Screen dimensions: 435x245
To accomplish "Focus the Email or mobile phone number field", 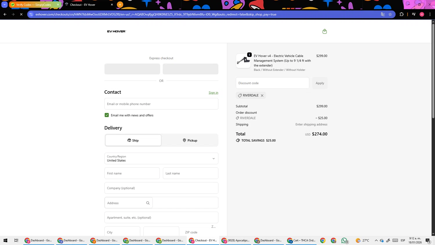I will tap(161, 104).
